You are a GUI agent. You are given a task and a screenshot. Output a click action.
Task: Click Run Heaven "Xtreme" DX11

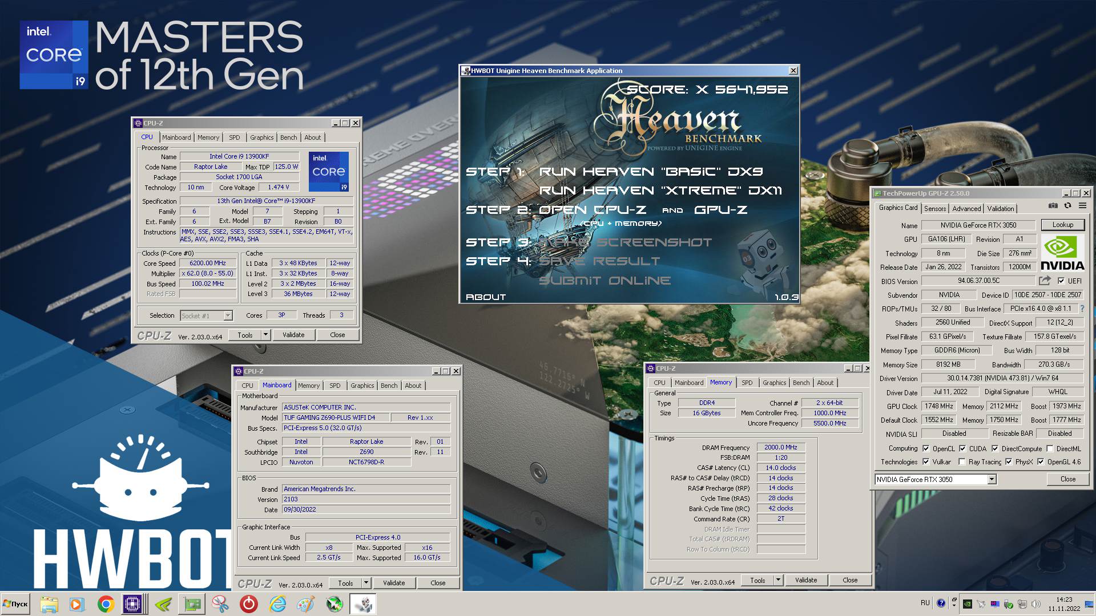[660, 191]
